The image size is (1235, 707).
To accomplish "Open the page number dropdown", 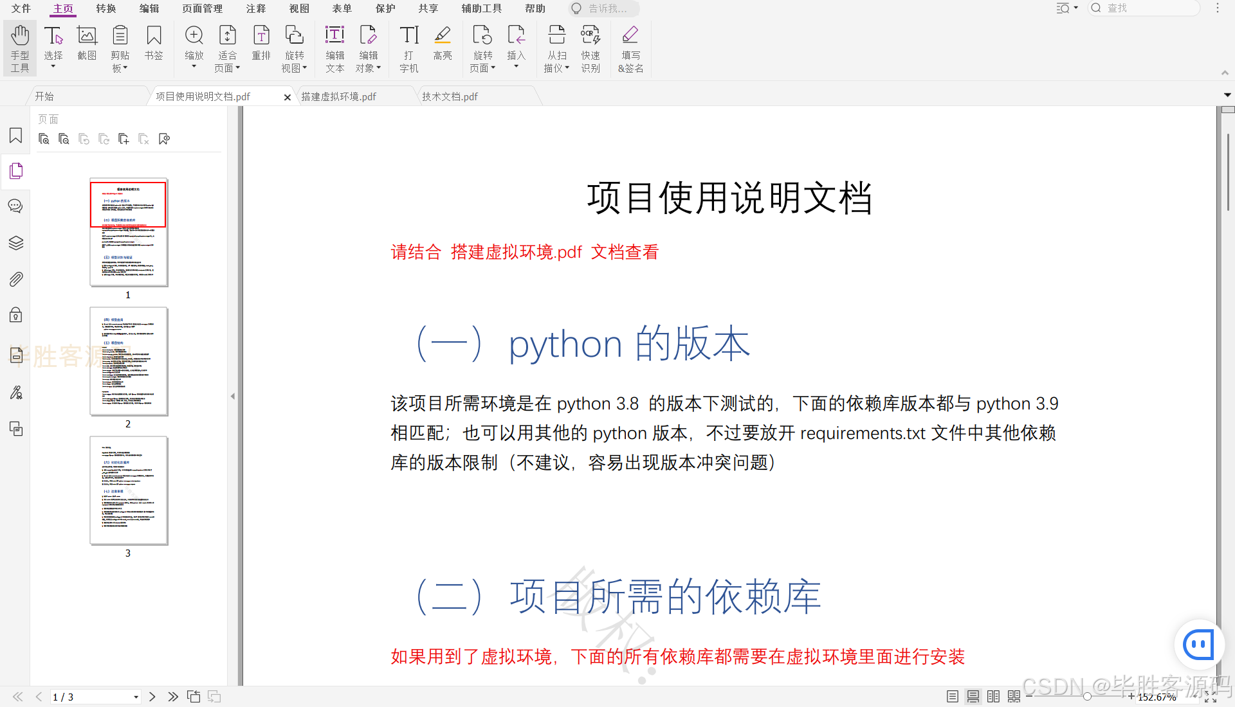I will coord(136,697).
